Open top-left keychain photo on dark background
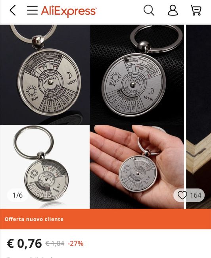 pyautogui.click(x=45, y=75)
